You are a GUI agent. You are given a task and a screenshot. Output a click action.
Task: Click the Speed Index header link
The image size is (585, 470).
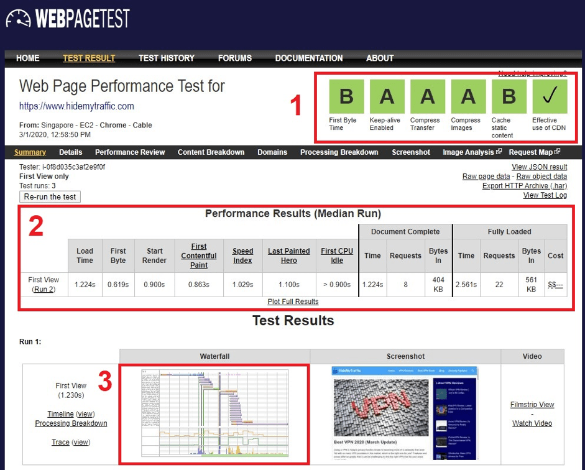[x=243, y=256]
